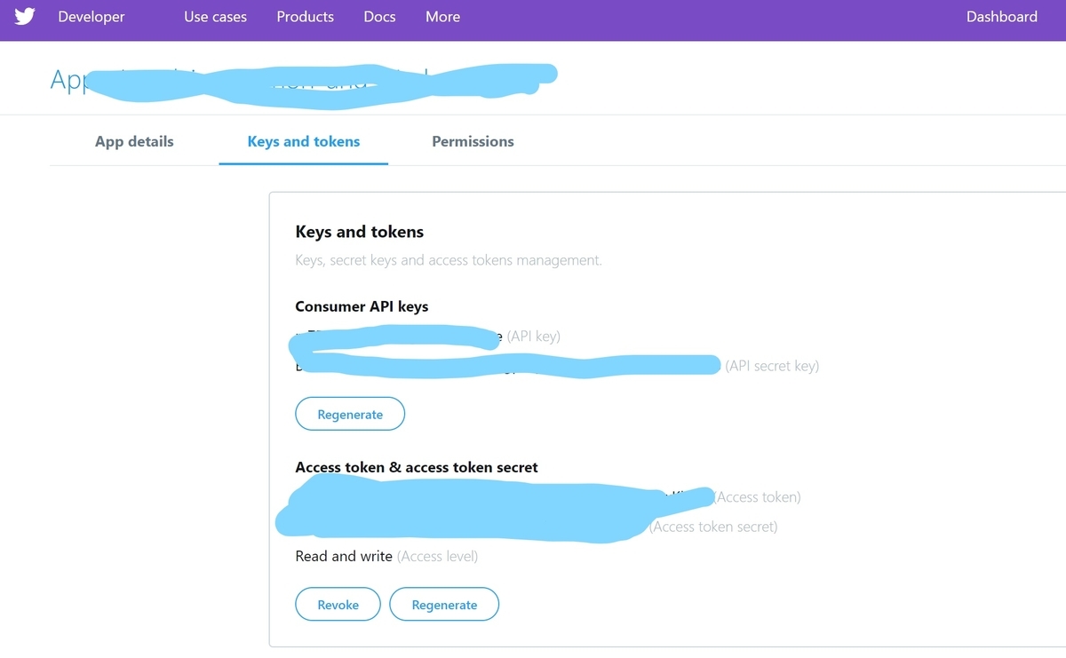Open the More menu
1066x658 pixels.
[442, 17]
